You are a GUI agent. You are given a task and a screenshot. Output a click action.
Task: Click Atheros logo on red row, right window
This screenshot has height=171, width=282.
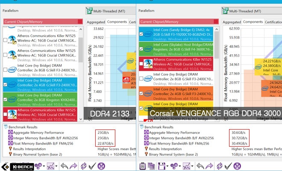148,64
